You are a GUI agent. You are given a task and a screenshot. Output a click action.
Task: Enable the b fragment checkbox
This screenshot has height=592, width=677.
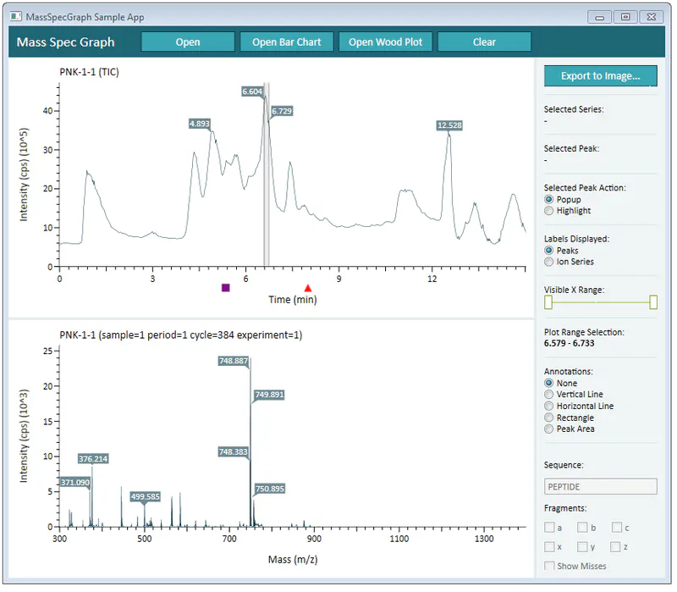[583, 528]
